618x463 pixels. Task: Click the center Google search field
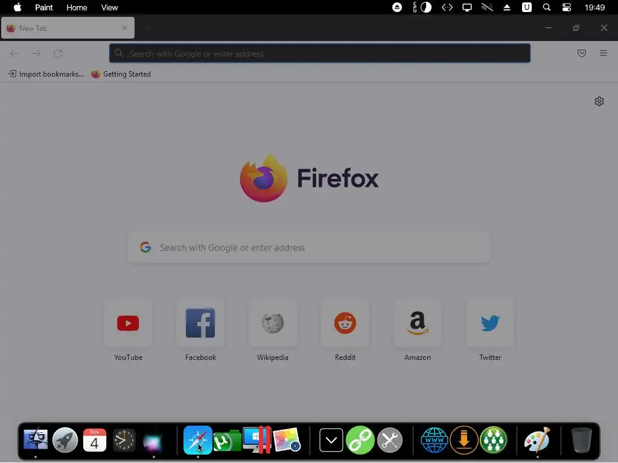[x=309, y=248]
